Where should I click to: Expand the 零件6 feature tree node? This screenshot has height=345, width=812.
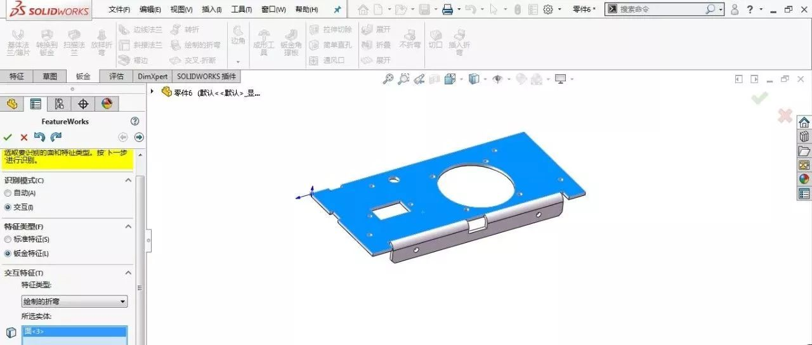click(152, 92)
